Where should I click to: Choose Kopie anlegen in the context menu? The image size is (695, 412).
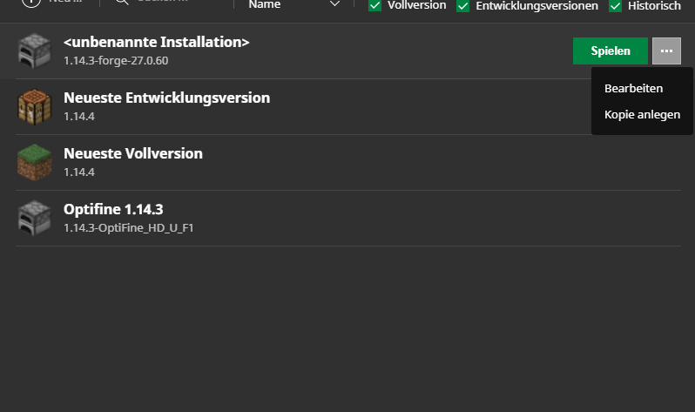[x=642, y=114]
